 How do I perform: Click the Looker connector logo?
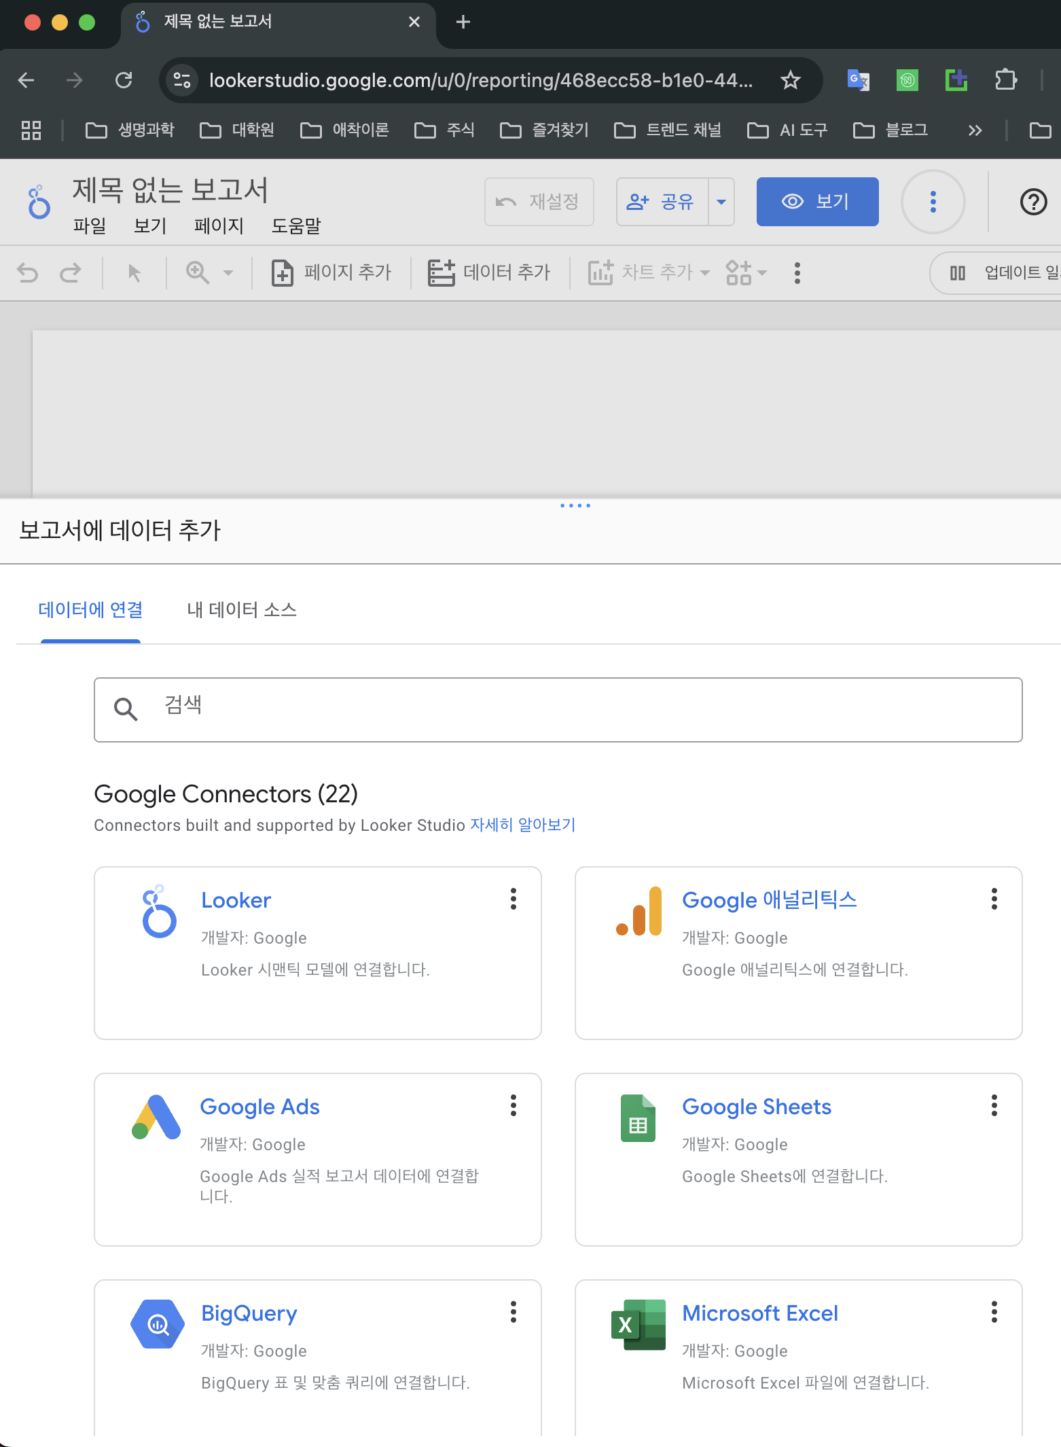[x=158, y=911]
